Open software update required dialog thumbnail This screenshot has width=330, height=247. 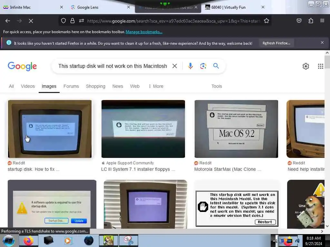coord(52,204)
